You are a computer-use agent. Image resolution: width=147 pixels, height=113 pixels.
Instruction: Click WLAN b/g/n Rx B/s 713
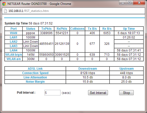[x=107, y=55]
